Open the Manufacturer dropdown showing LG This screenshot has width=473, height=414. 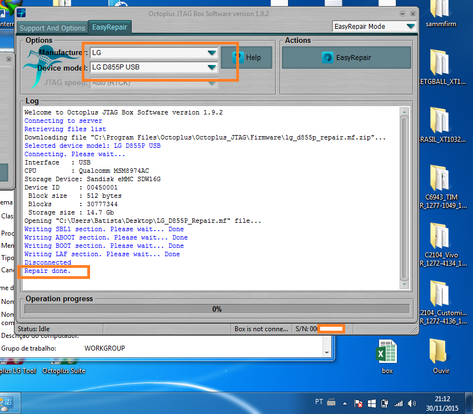point(153,53)
